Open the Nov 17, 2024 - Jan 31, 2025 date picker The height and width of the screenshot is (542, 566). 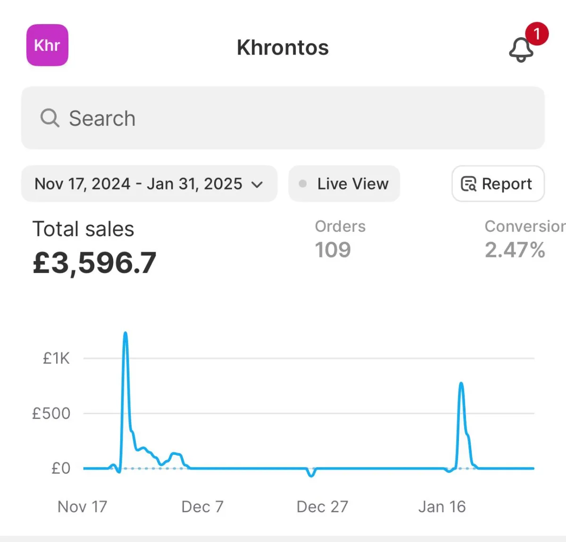coord(149,183)
